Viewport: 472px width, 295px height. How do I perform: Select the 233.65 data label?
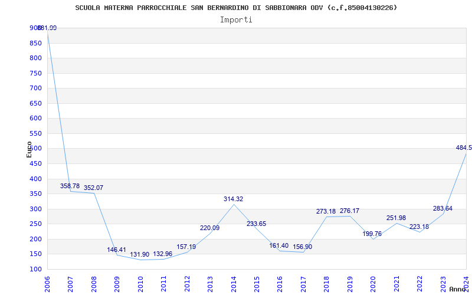coord(256,224)
